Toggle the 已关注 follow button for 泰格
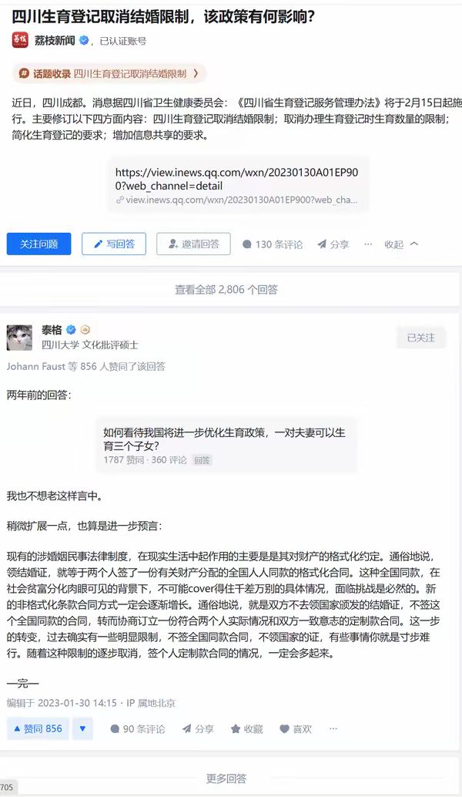The width and height of the screenshot is (462, 797). point(421,338)
